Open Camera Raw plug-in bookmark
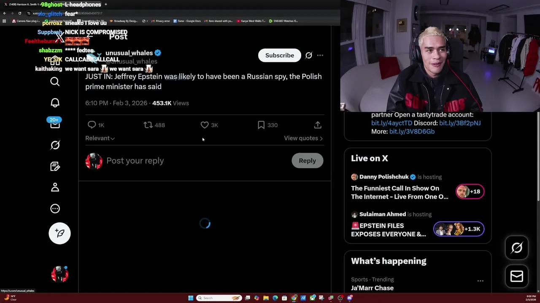This screenshot has height=303, width=540. point(26,21)
